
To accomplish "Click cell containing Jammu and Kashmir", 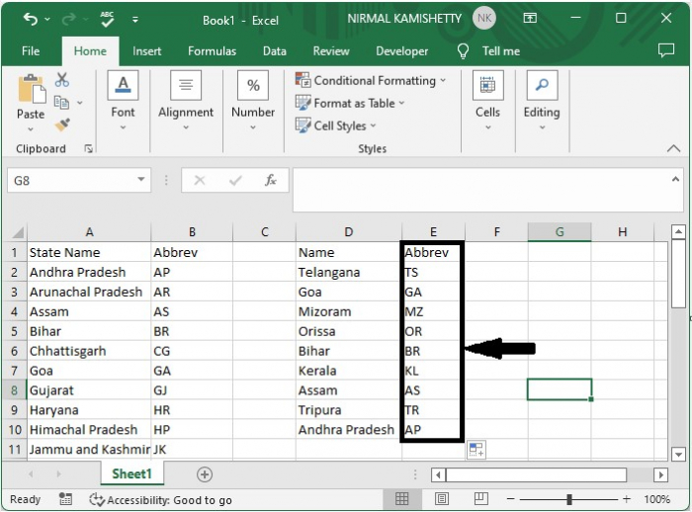I will (x=89, y=450).
